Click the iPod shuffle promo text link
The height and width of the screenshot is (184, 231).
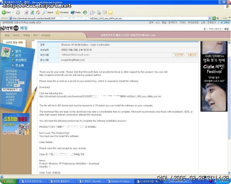pos(22,23)
